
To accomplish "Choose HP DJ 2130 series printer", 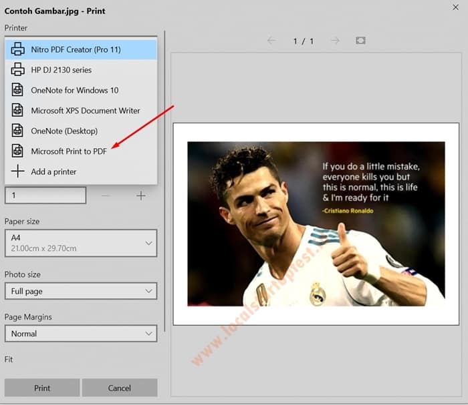I will coord(81,69).
